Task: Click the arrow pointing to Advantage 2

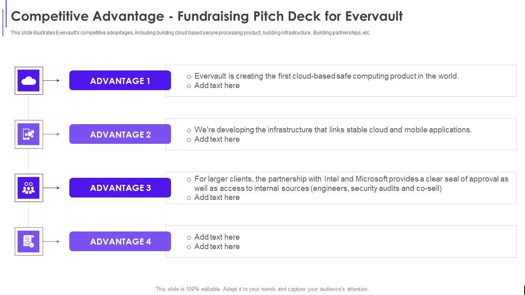Action: (x=52, y=134)
